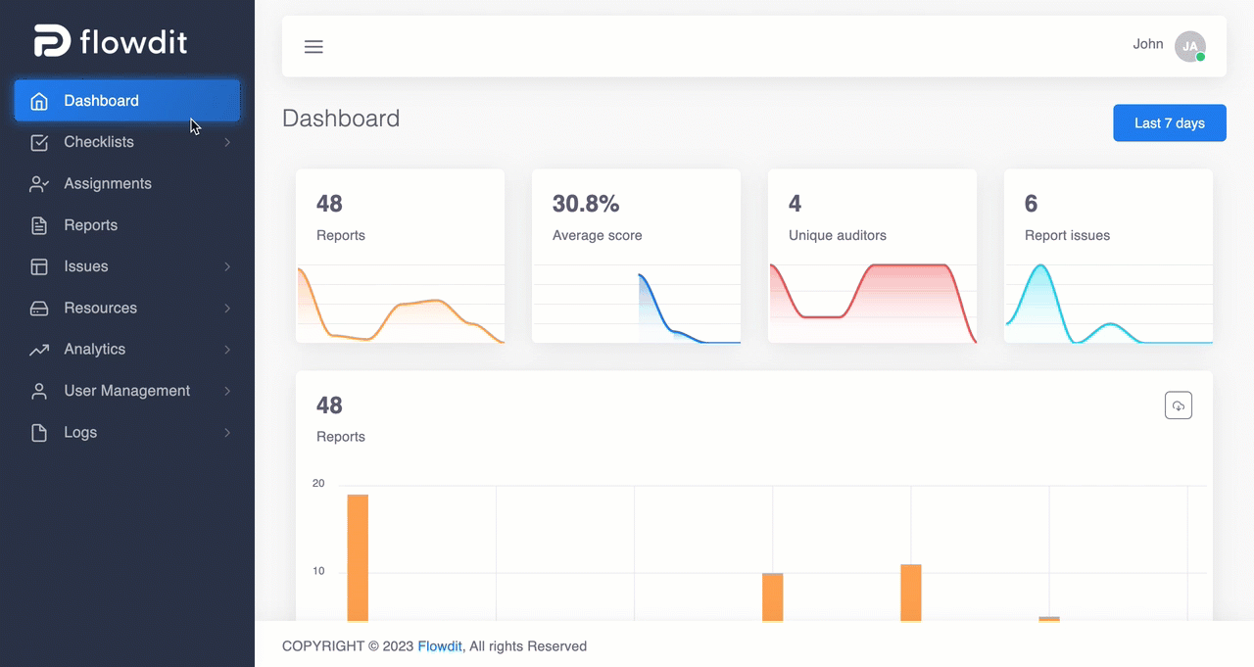
Task: Click the Checklists checkbox icon
Action: (x=39, y=142)
